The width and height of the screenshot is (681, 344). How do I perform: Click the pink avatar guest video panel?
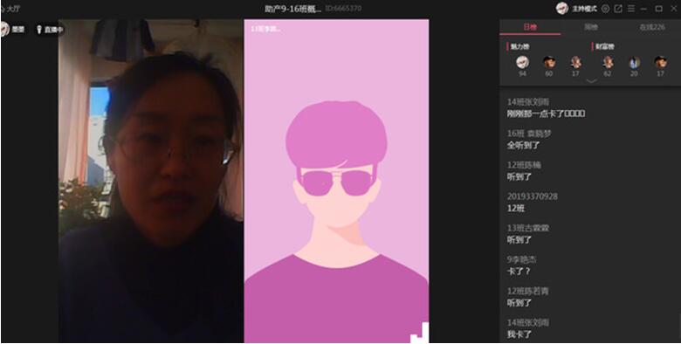coord(336,181)
